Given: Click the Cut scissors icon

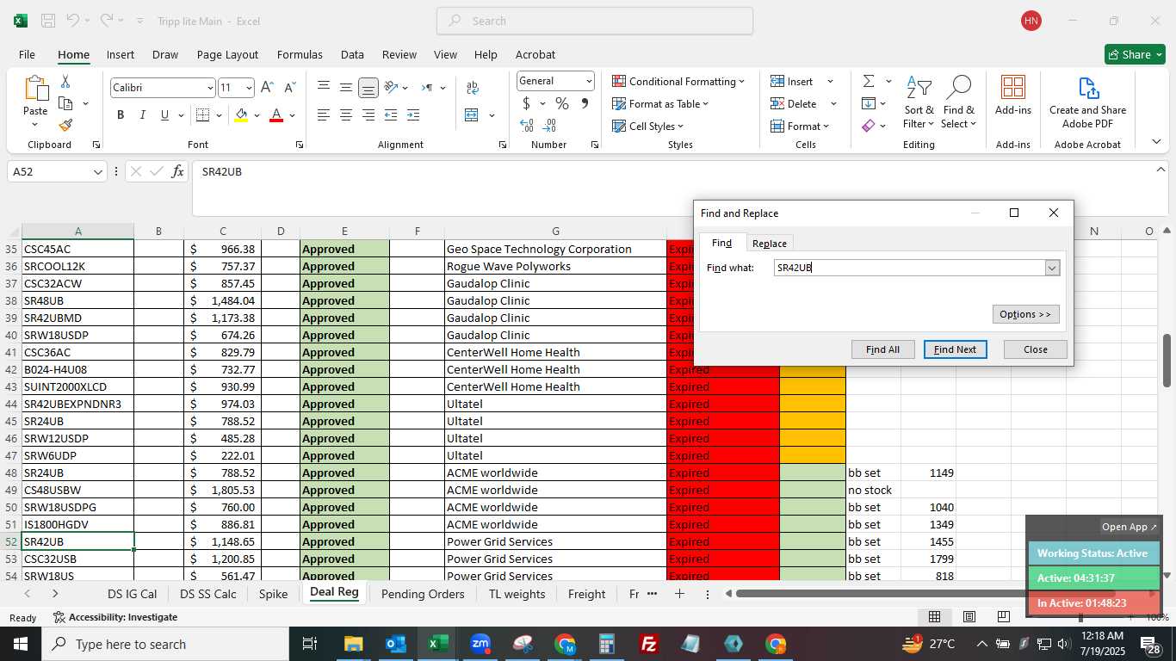Looking at the screenshot, I should click(x=65, y=82).
